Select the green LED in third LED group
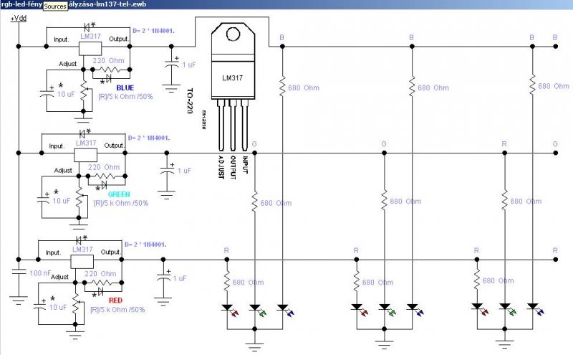 coord(507,308)
